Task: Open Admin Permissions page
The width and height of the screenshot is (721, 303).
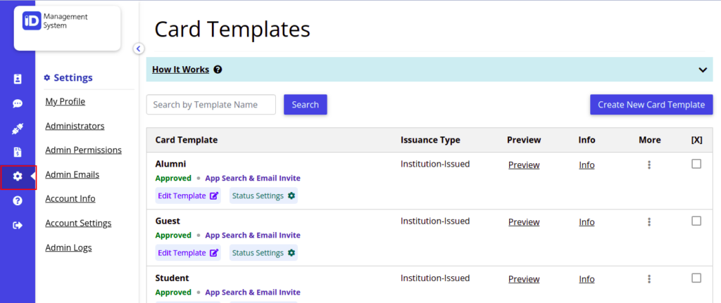Action: 83,150
